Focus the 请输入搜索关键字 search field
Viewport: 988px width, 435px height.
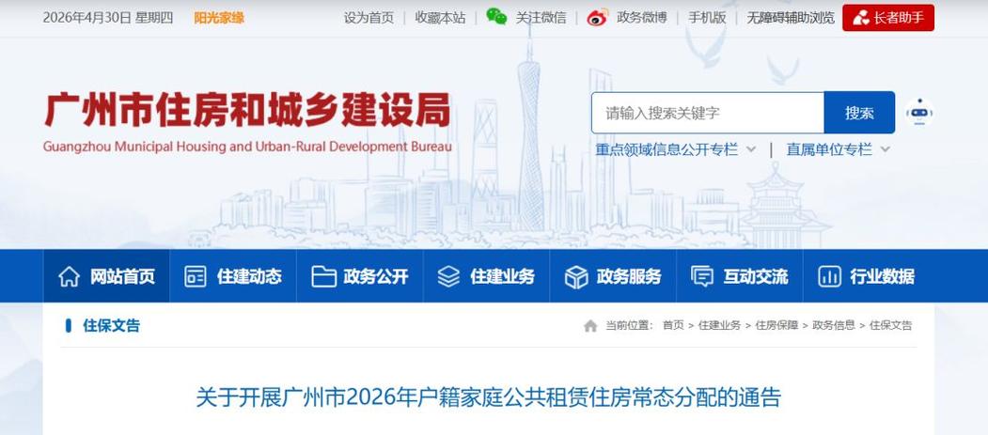coord(708,113)
